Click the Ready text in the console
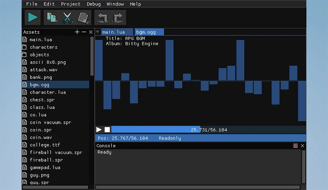Image resolution: width=328 pixels, height=190 pixels. pyautogui.click(x=104, y=152)
